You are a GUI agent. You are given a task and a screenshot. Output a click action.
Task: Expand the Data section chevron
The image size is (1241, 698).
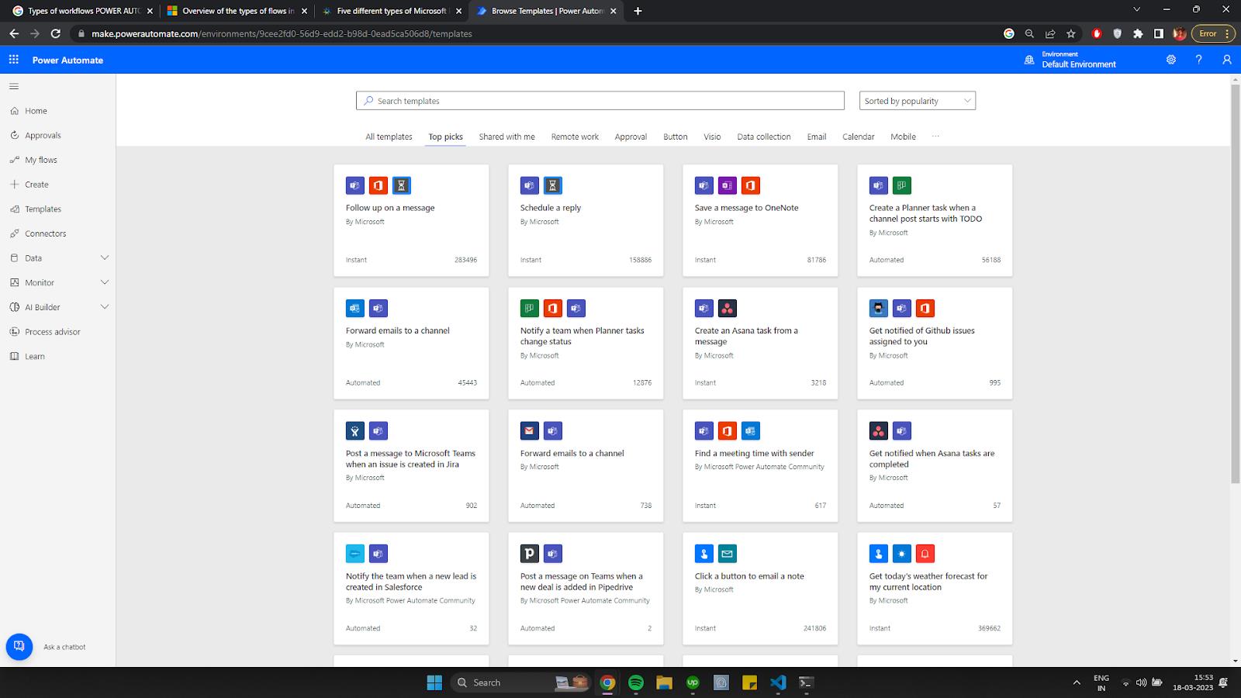click(x=105, y=258)
